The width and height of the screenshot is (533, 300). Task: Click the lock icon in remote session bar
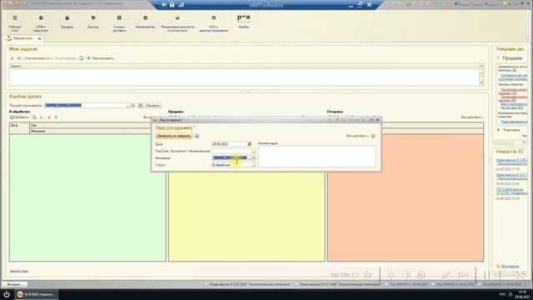point(172,4)
